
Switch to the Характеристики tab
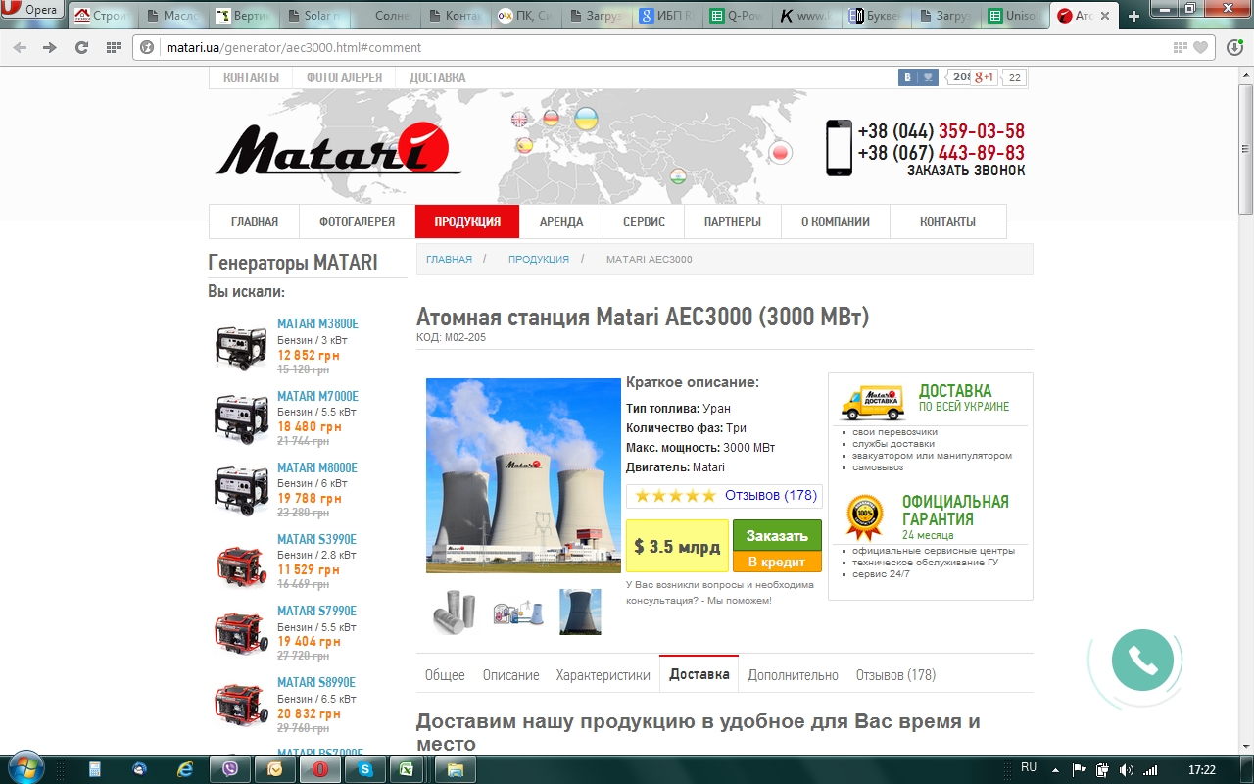603,675
